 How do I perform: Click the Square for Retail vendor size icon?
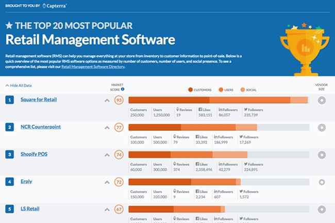tap(322, 100)
